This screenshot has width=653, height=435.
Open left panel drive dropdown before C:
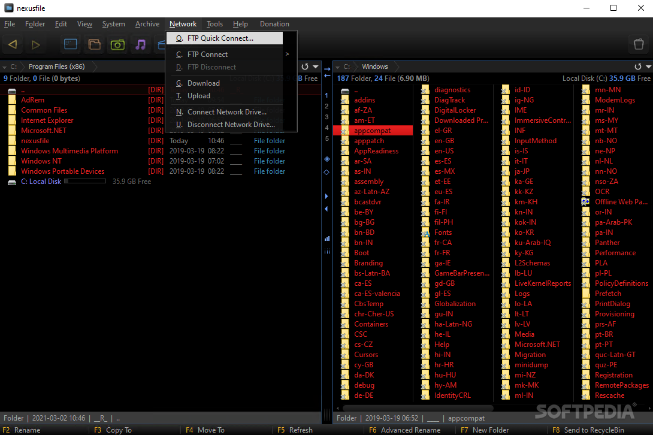click(x=5, y=67)
